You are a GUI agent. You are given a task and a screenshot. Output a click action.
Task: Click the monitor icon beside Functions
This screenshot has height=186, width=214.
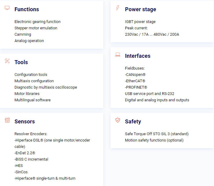[x=7, y=8]
